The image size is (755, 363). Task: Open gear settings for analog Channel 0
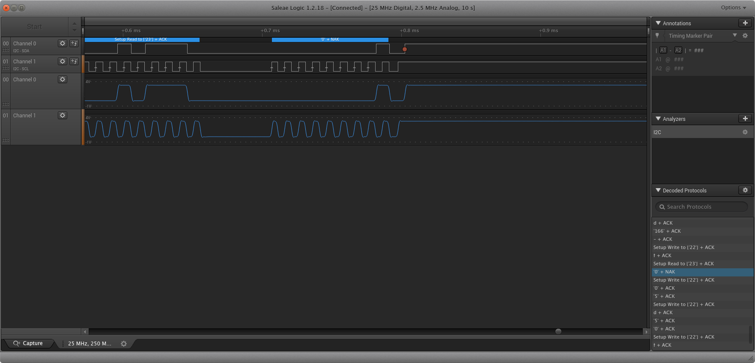click(x=63, y=79)
